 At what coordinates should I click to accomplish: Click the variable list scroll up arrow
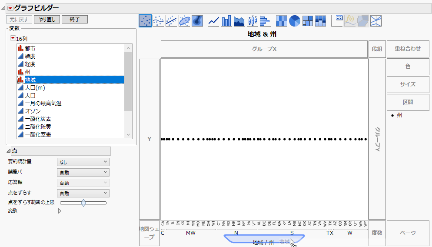[128, 48]
